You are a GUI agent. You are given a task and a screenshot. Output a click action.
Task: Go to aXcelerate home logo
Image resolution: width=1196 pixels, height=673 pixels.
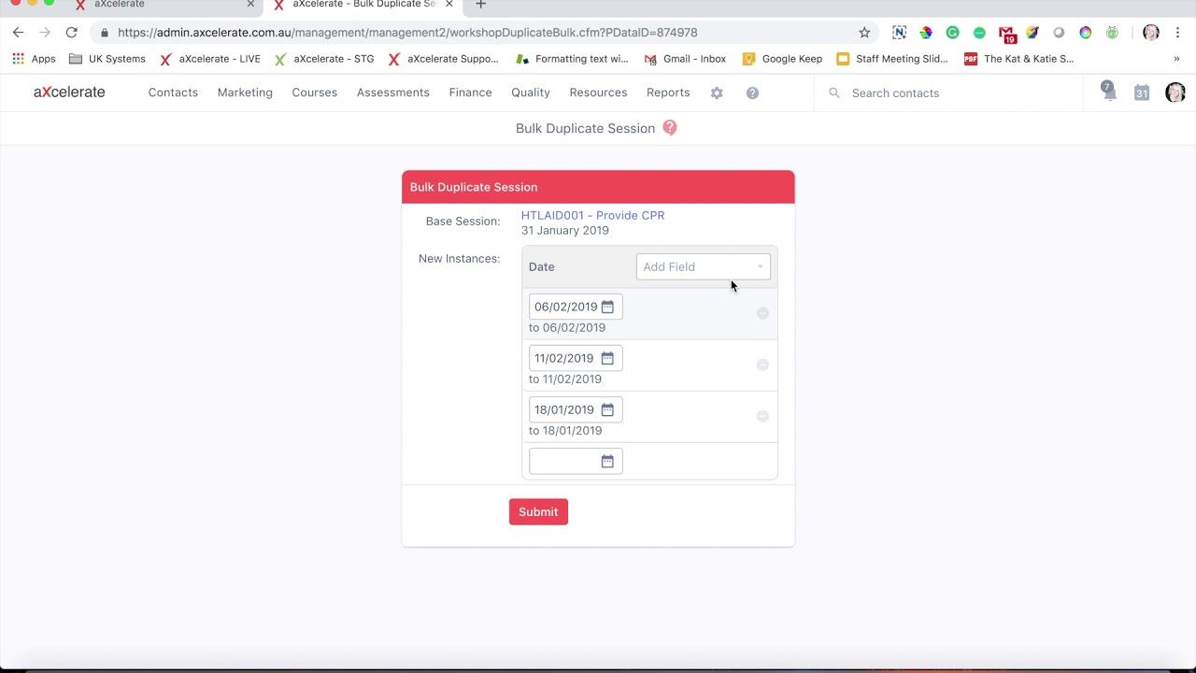[x=69, y=93]
